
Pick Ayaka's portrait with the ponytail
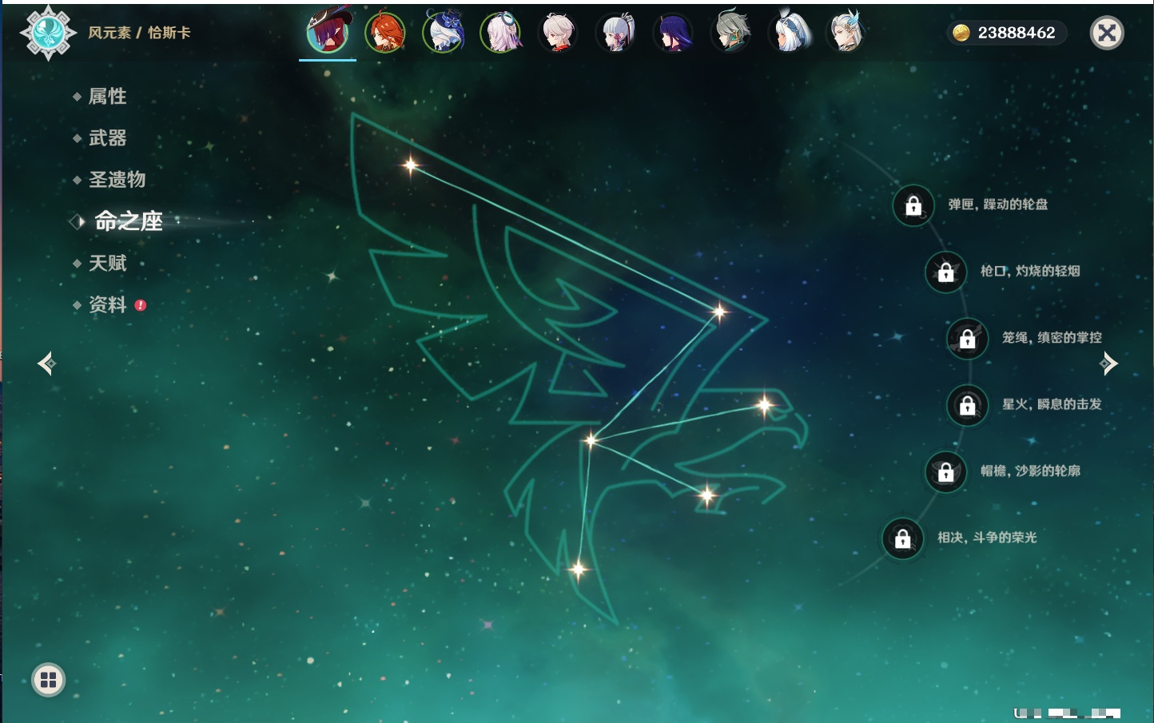616,33
